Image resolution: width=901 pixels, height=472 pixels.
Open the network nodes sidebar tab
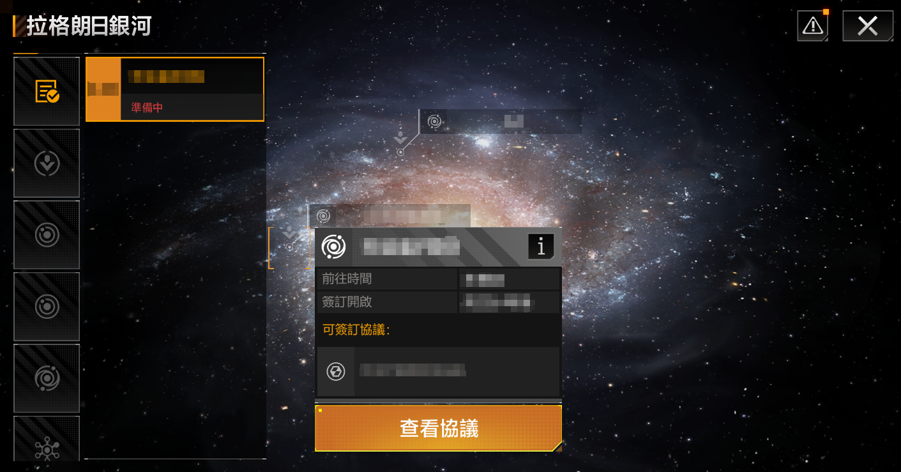pyautogui.click(x=47, y=440)
